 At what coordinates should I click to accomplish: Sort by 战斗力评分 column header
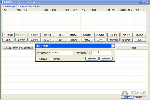(113, 10)
